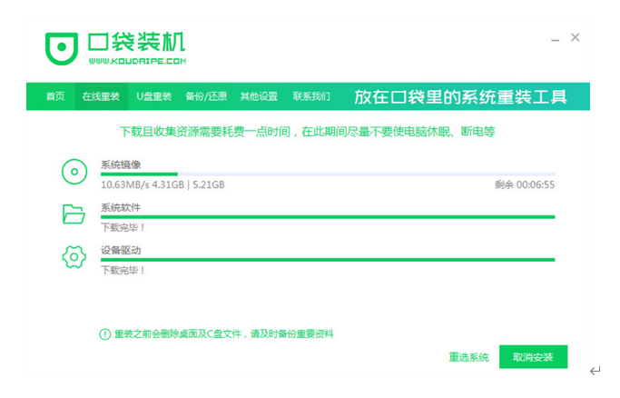
Task: Click the warning exclamation icon near backup notice
Action: click(x=104, y=334)
